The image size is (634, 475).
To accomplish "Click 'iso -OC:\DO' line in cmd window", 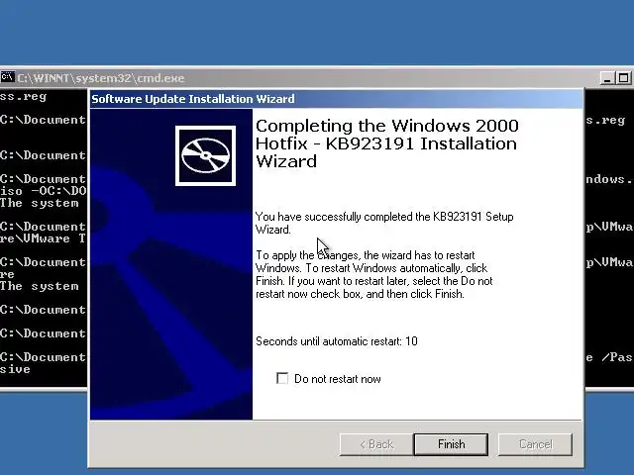I will 44,191.
